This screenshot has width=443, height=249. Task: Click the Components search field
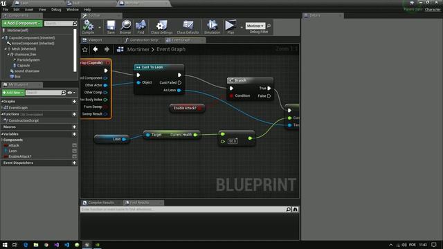pos(58,24)
